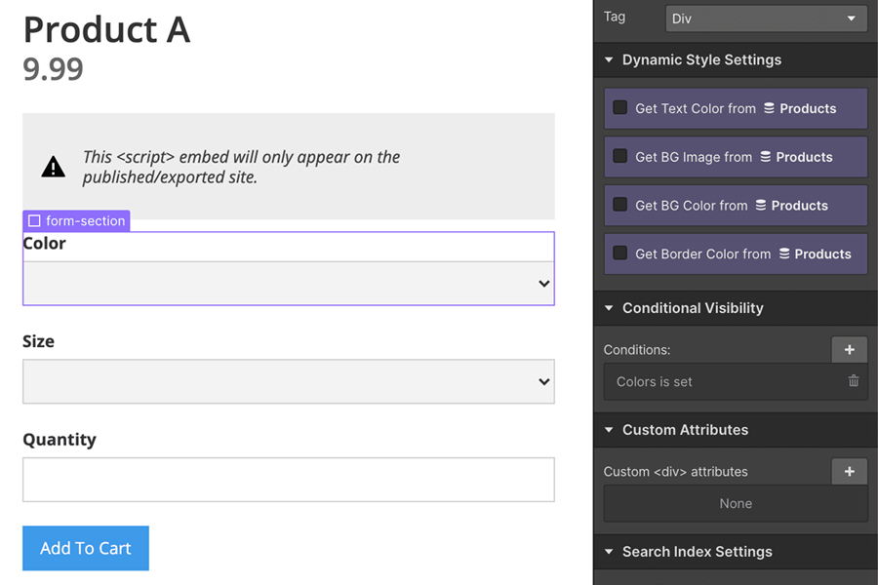This screenshot has height=585, width=878.
Task: Click the form-section label box icon
Action: tap(35, 221)
